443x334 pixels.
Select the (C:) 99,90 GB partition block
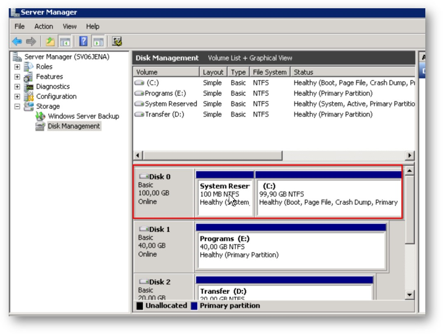(x=328, y=195)
